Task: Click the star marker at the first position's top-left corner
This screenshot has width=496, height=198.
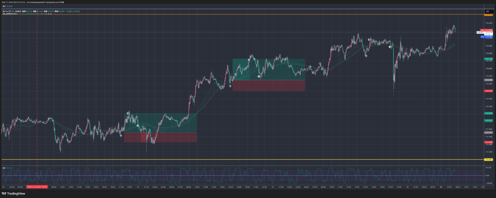Action: [128, 113]
